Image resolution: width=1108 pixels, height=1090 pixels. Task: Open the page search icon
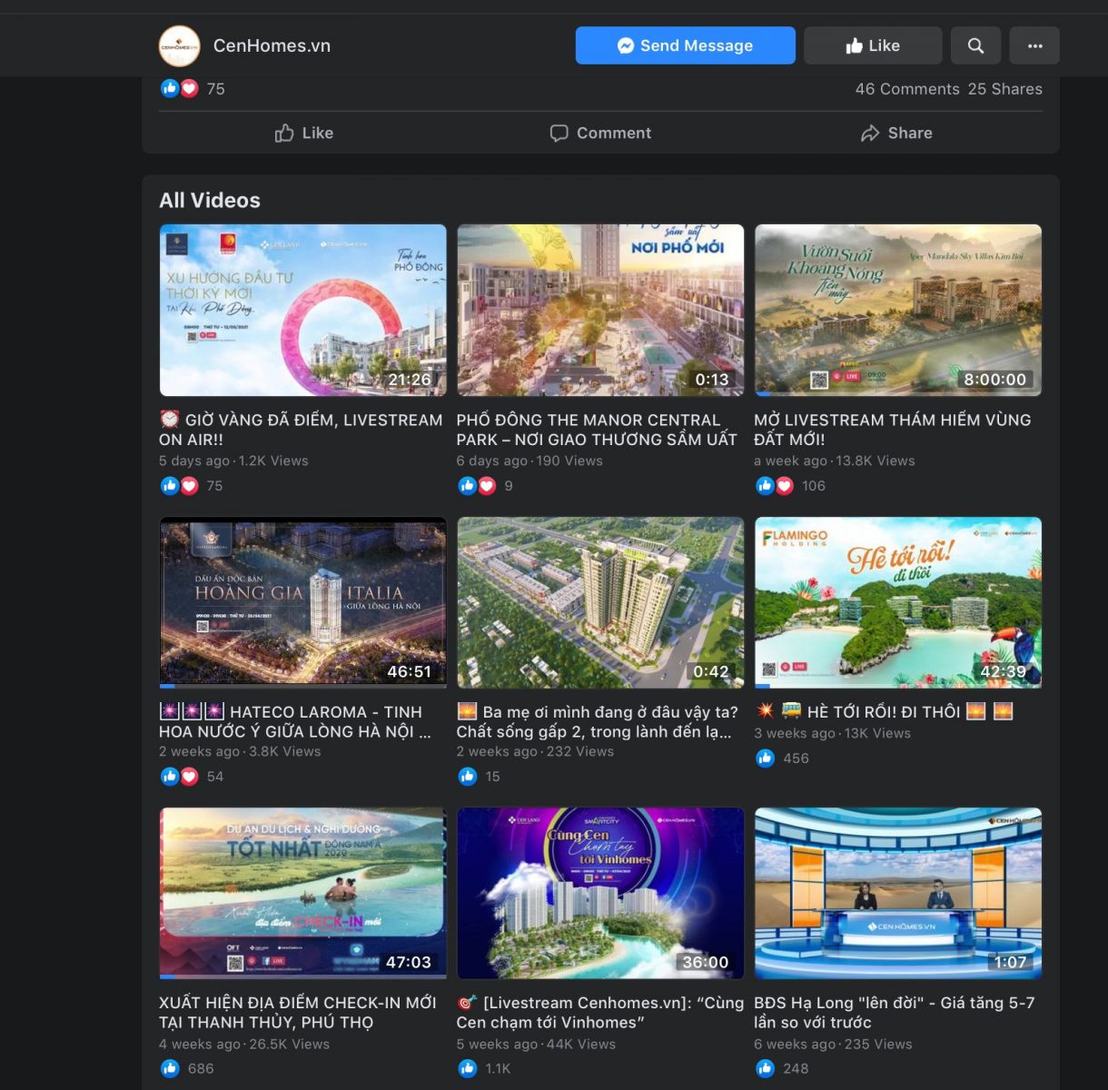point(976,45)
